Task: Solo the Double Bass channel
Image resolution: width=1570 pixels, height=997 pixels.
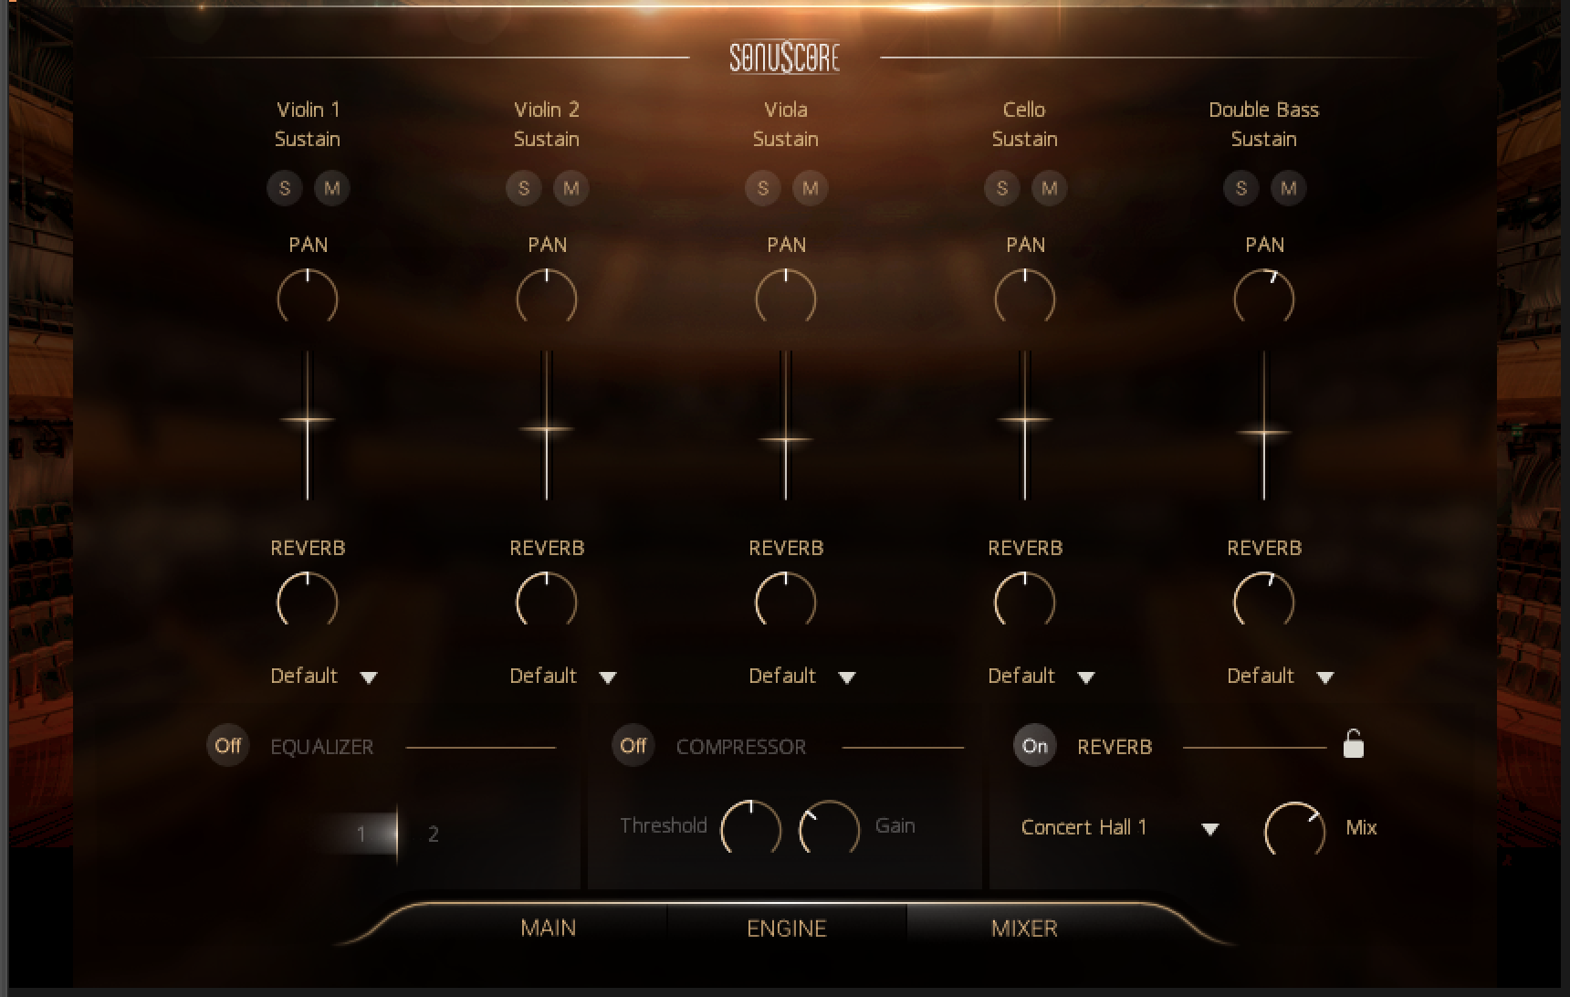Action: point(1241,188)
